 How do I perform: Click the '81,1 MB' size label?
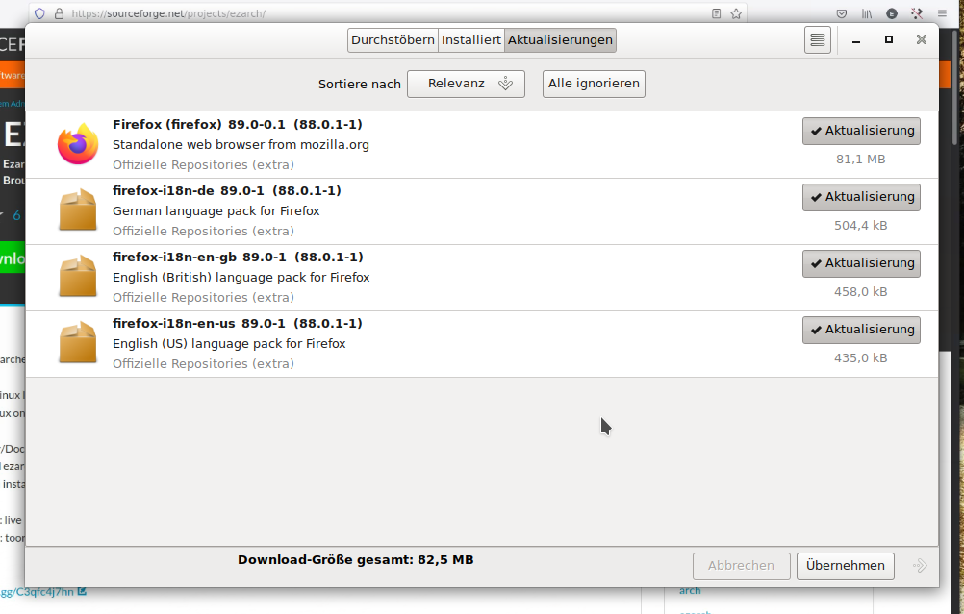click(x=861, y=160)
